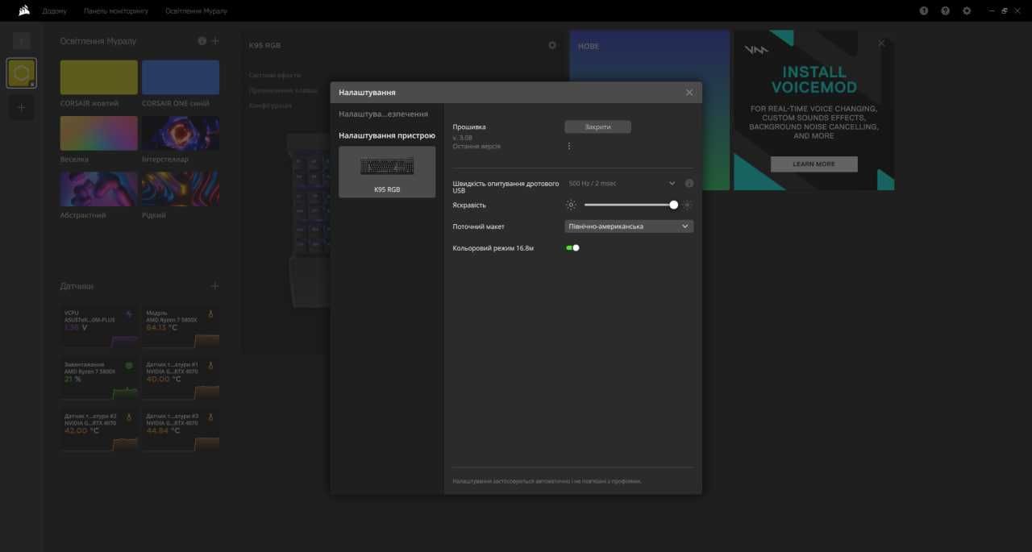
Task: Click the Закрити firmware button
Action: (597, 127)
